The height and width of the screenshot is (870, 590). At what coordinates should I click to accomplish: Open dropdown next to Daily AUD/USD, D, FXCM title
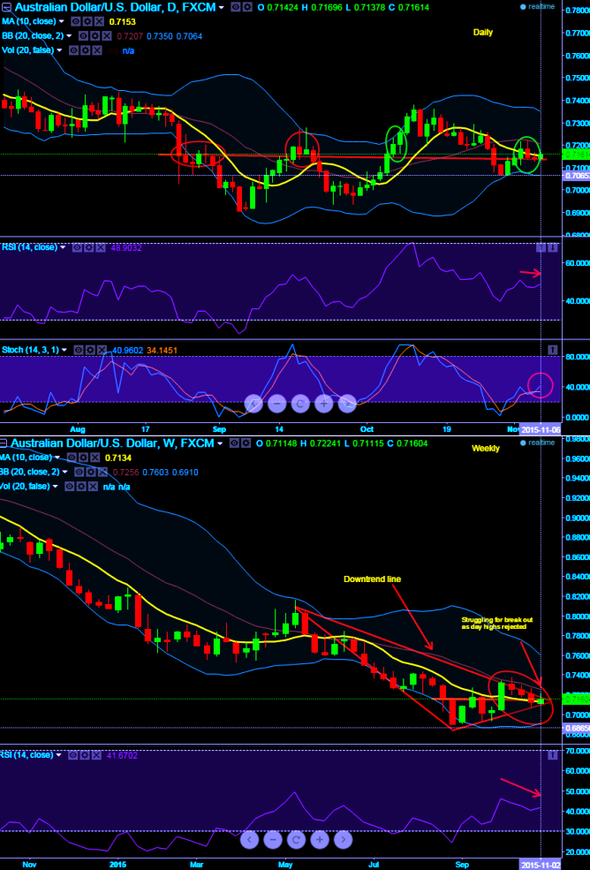pyautogui.click(x=221, y=8)
